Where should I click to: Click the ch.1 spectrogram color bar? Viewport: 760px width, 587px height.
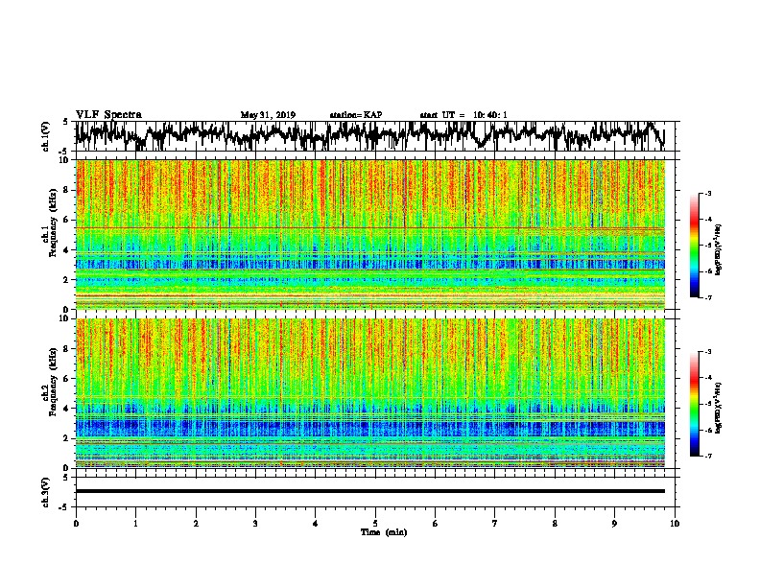[695, 246]
